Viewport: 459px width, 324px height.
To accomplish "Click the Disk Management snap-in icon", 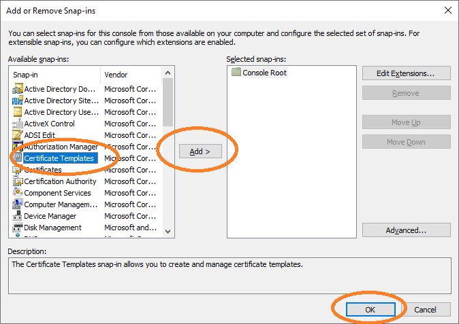I will (x=18, y=228).
